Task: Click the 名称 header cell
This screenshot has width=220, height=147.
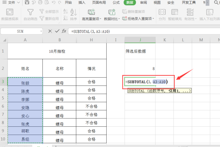Action: tap(59, 68)
